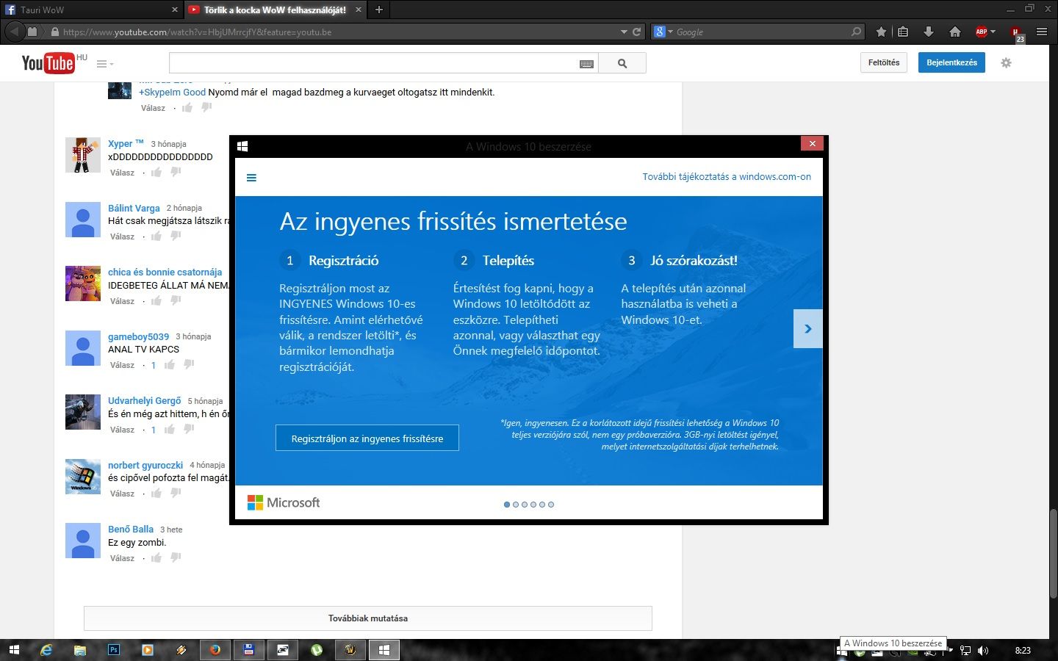
Task: Dislike gameboy5039's comment thumbs down
Action: (x=189, y=365)
